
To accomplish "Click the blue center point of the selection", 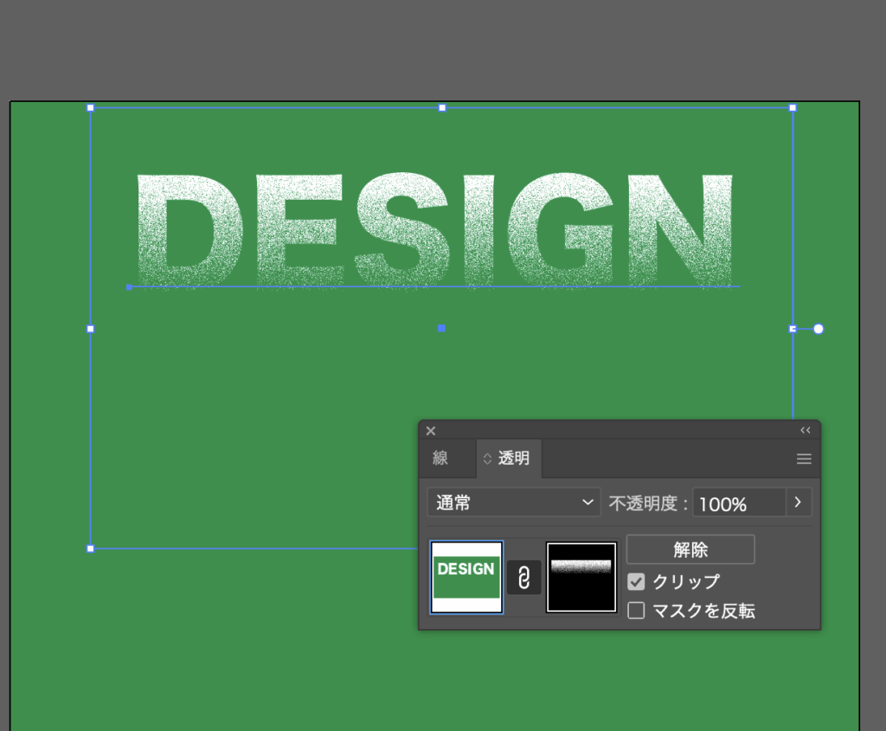I will point(442,329).
